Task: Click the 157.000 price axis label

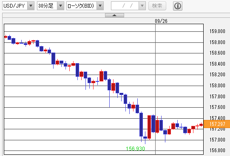Action: (217, 140)
